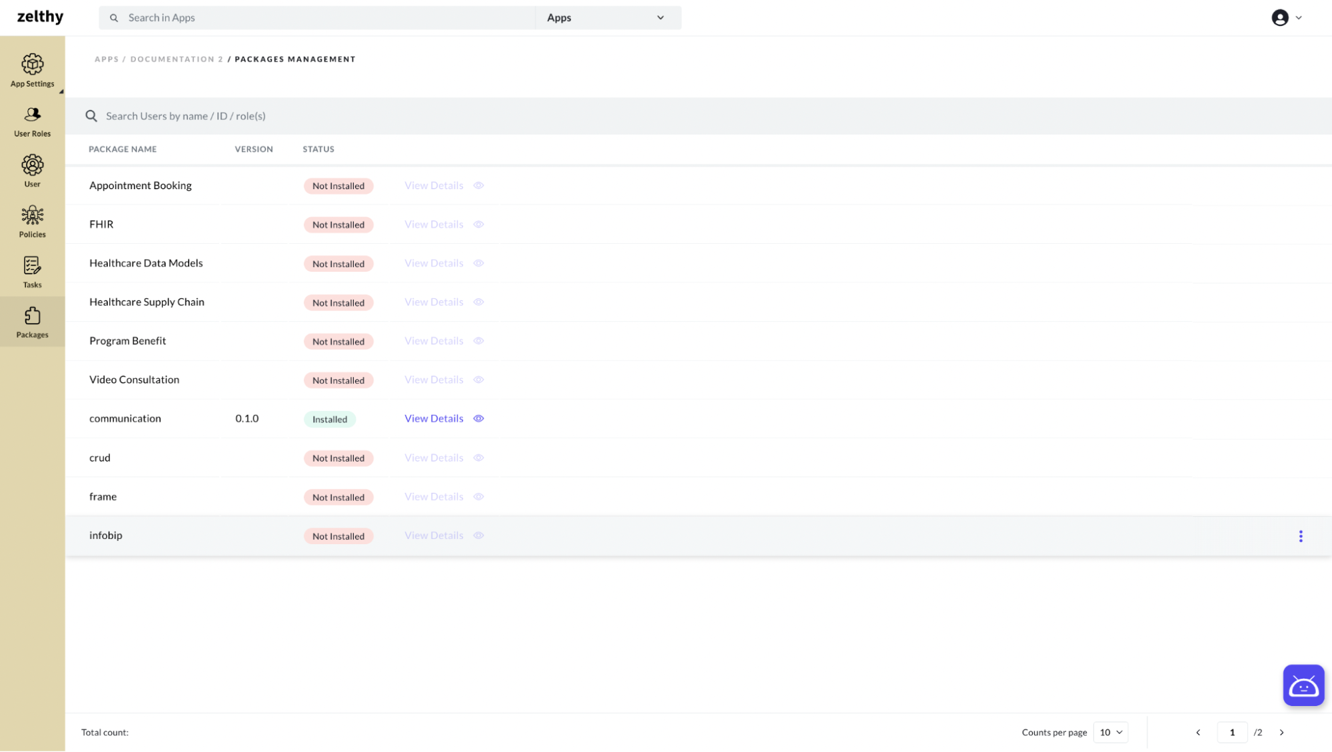This screenshot has width=1332, height=752.
Task: Open Policies in sidebar
Action: [32, 222]
